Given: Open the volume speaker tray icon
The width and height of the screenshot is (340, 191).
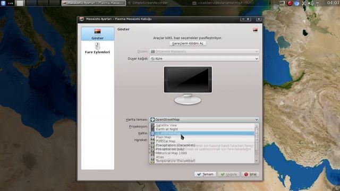Looking at the screenshot, I should click(311, 3).
